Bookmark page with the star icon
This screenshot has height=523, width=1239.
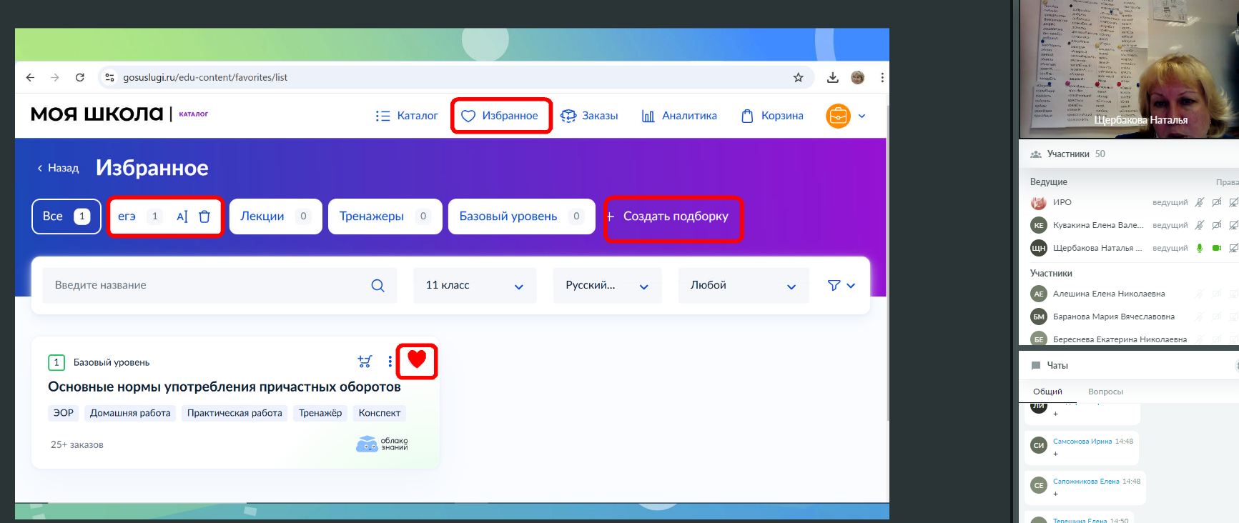click(x=798, y=77)
